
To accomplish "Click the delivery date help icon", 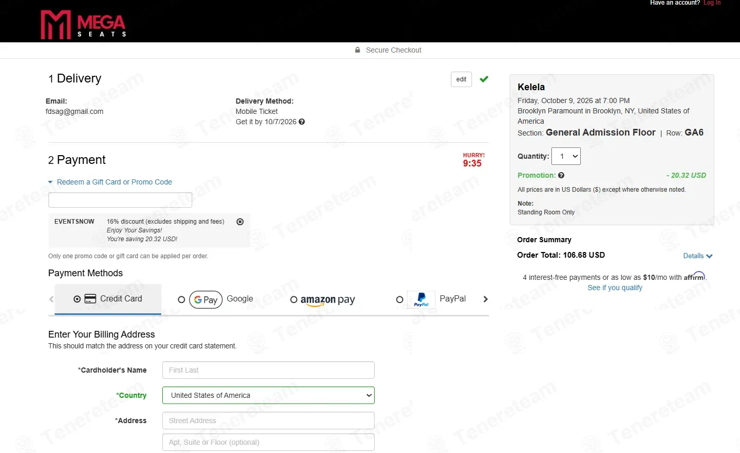I will [x=302, y=122].
